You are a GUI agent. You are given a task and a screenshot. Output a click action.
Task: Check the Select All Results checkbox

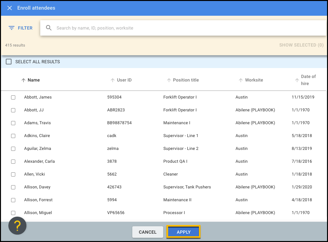pyautogui.click(x=9, y=62)
